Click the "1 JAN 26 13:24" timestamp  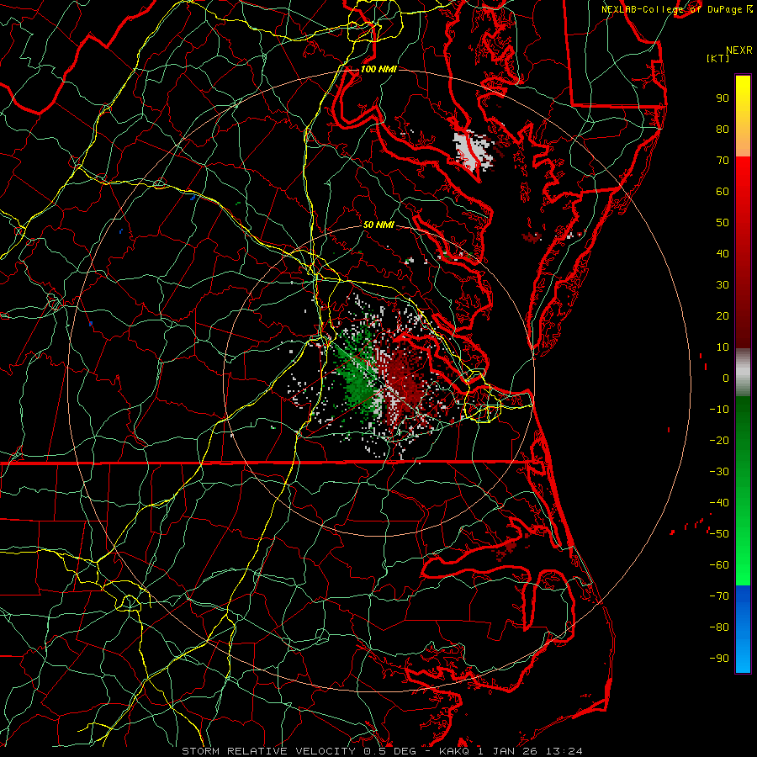[x=530, y=751]
